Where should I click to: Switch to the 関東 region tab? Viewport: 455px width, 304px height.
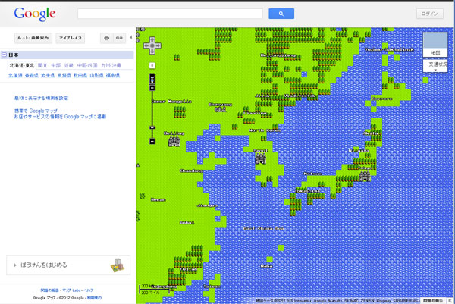[x=44, y=65]
